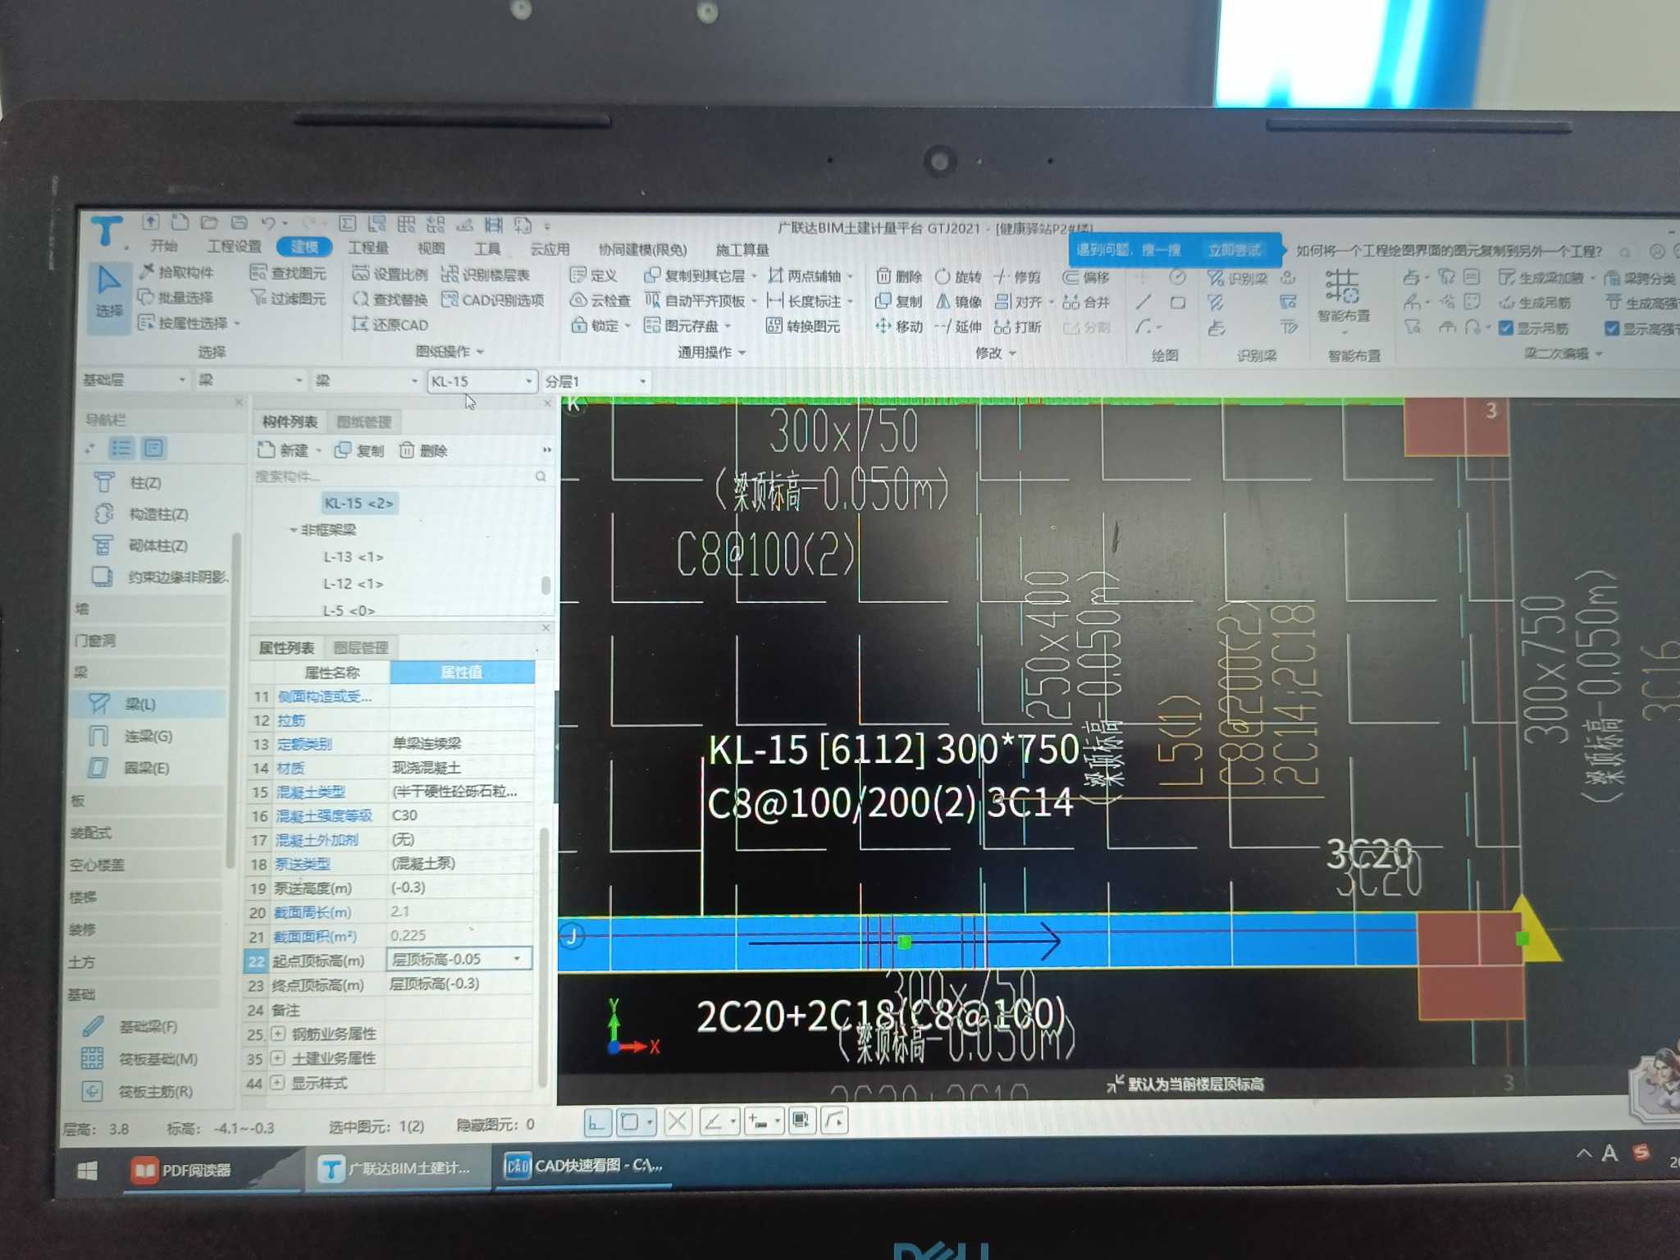This screenshot has width=1680, height=1260.
Task: Open CAD识别选项
Action: click(x=492, y=300)
